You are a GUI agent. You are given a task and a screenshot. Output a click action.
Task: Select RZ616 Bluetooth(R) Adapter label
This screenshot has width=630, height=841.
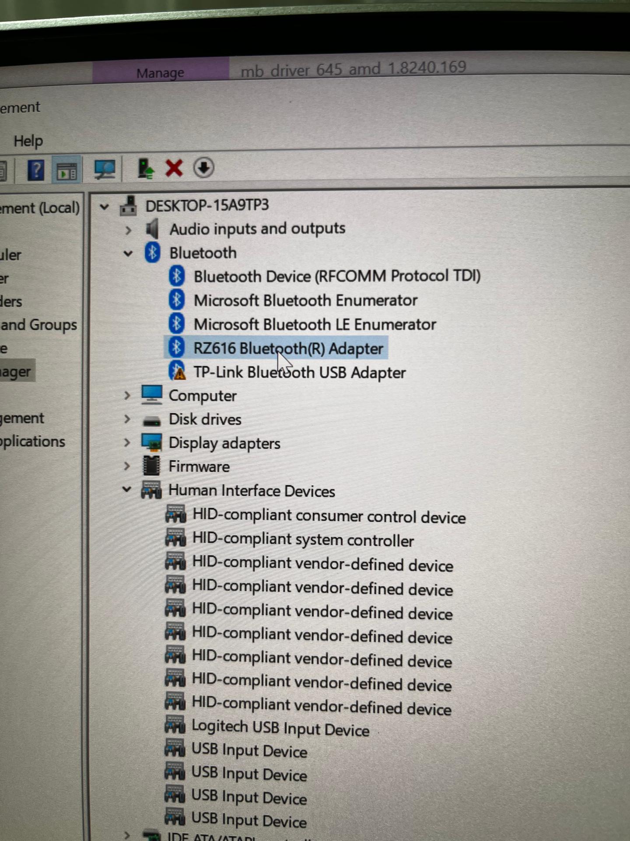pyautogui.click(x=288, y=348)
